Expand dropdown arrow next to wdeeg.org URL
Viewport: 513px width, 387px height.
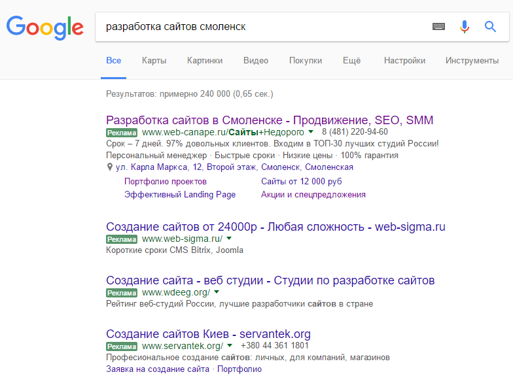point(217,292)
